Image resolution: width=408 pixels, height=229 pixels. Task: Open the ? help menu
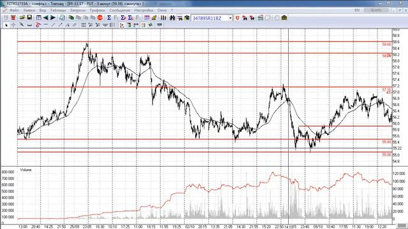pos(171,10)
